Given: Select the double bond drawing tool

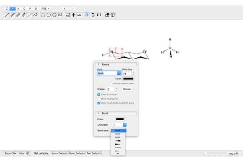Looking at the screenshot, I should point(12,15).
